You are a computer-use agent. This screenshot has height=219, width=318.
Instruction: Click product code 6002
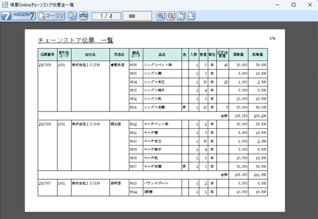133,99
